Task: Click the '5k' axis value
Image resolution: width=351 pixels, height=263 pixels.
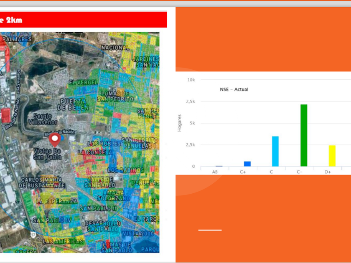Action: (x=193, y=123)
